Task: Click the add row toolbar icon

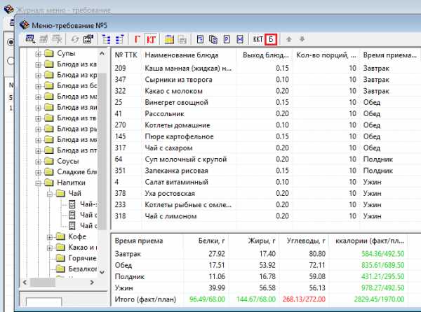Action: tap(31, 38)
